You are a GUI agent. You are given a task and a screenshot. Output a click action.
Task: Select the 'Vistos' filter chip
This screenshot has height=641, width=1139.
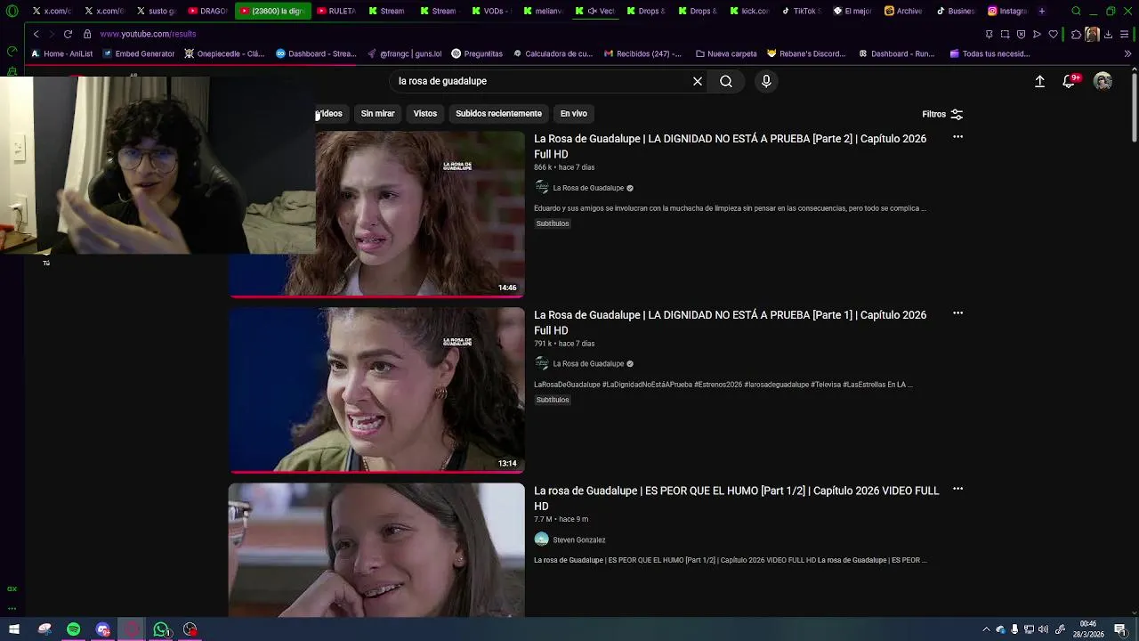click(x=425, y=113)
